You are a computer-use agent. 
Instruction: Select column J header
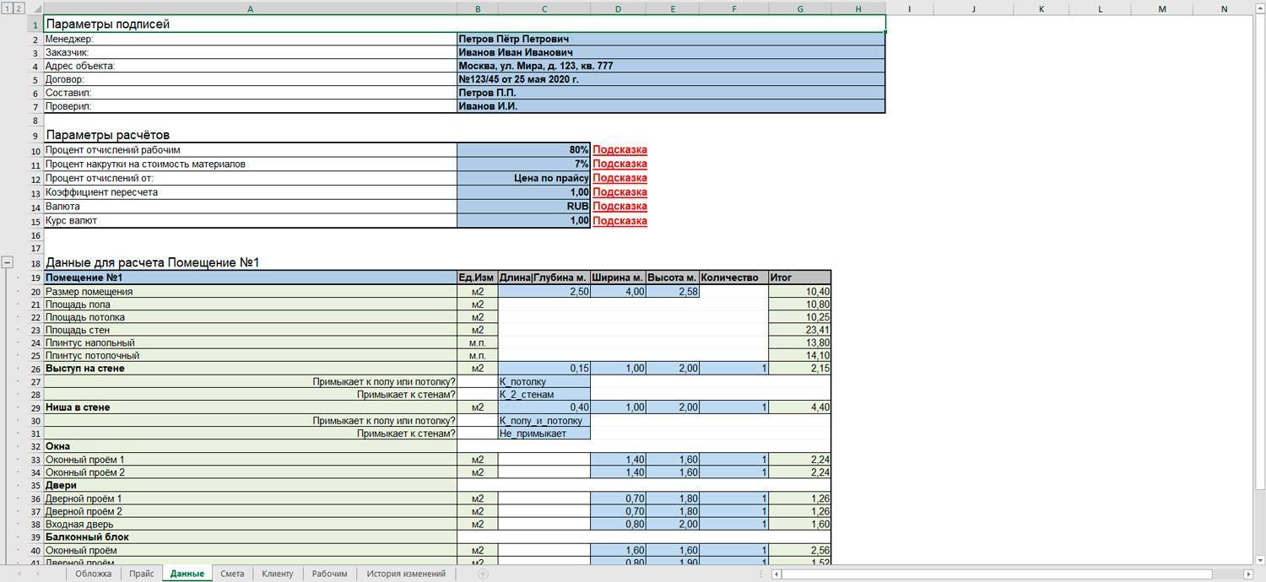coord(973,8)
